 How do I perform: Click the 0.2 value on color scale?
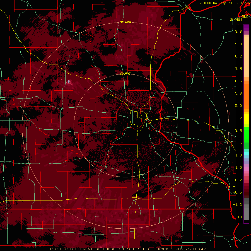click(238, 180)
